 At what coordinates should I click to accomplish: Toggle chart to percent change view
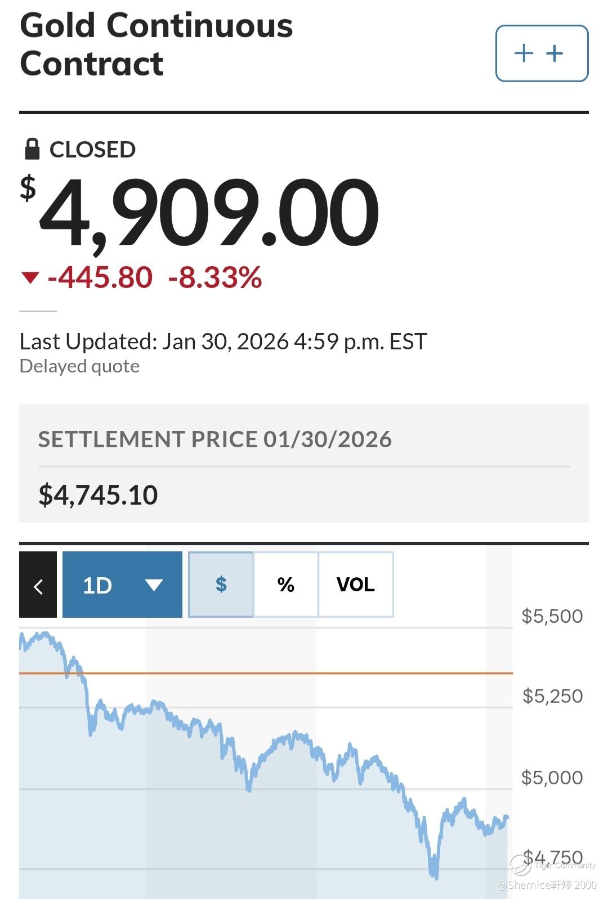(x=286, y=585)
